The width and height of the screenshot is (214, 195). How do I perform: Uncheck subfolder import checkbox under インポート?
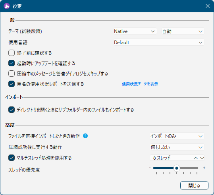click(12, 110)
